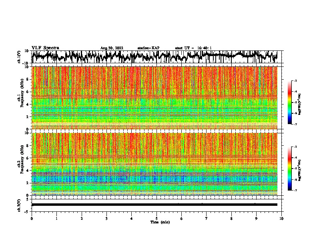Viewport: 317px width, 245px height.
Task: Select the log(PSD) label beside ch.2 color bar
Action: pos(300,170)
